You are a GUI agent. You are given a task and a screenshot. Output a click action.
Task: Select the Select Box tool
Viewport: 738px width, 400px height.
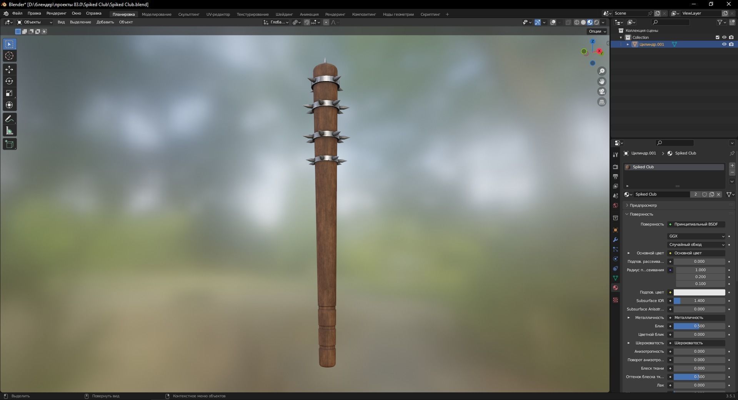click(x=9, y=44)
